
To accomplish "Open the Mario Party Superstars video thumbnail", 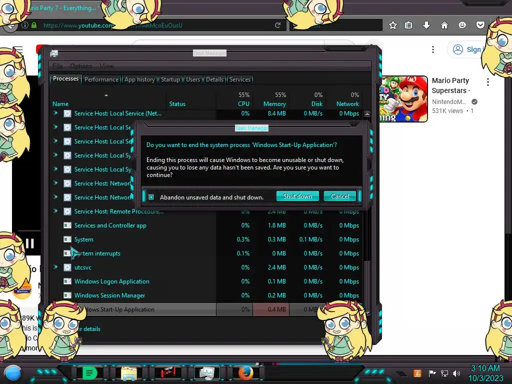I will pos(403,99).
